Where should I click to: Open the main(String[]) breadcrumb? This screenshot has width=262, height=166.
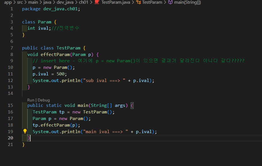pos(187,2)
